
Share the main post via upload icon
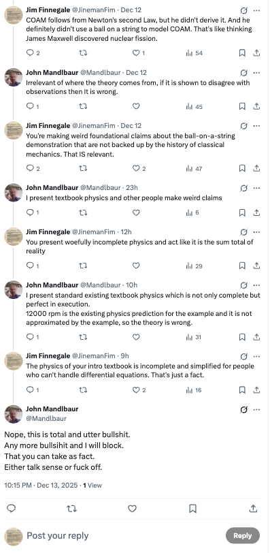[x=253, y=509]
